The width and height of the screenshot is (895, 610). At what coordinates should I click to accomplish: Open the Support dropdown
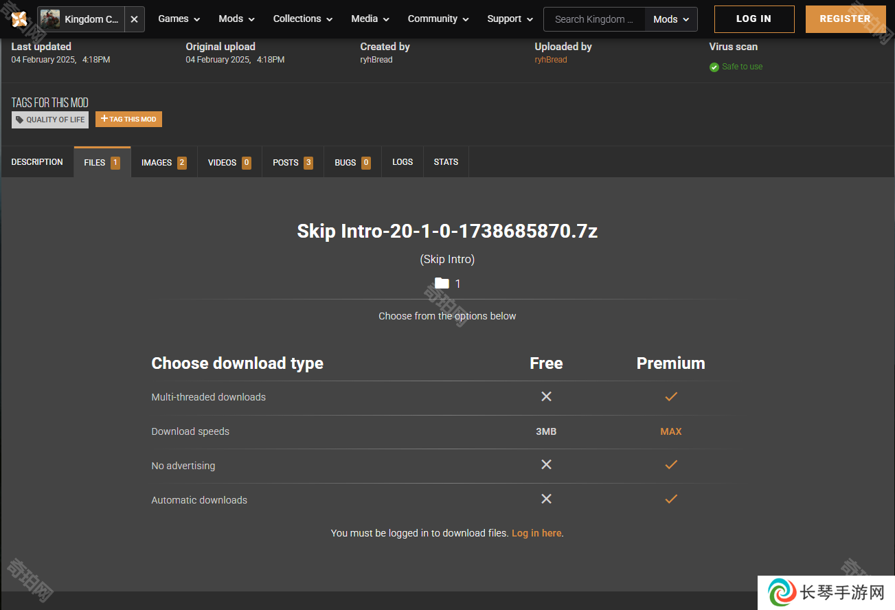pyautogui.click(x=510, y=19)
